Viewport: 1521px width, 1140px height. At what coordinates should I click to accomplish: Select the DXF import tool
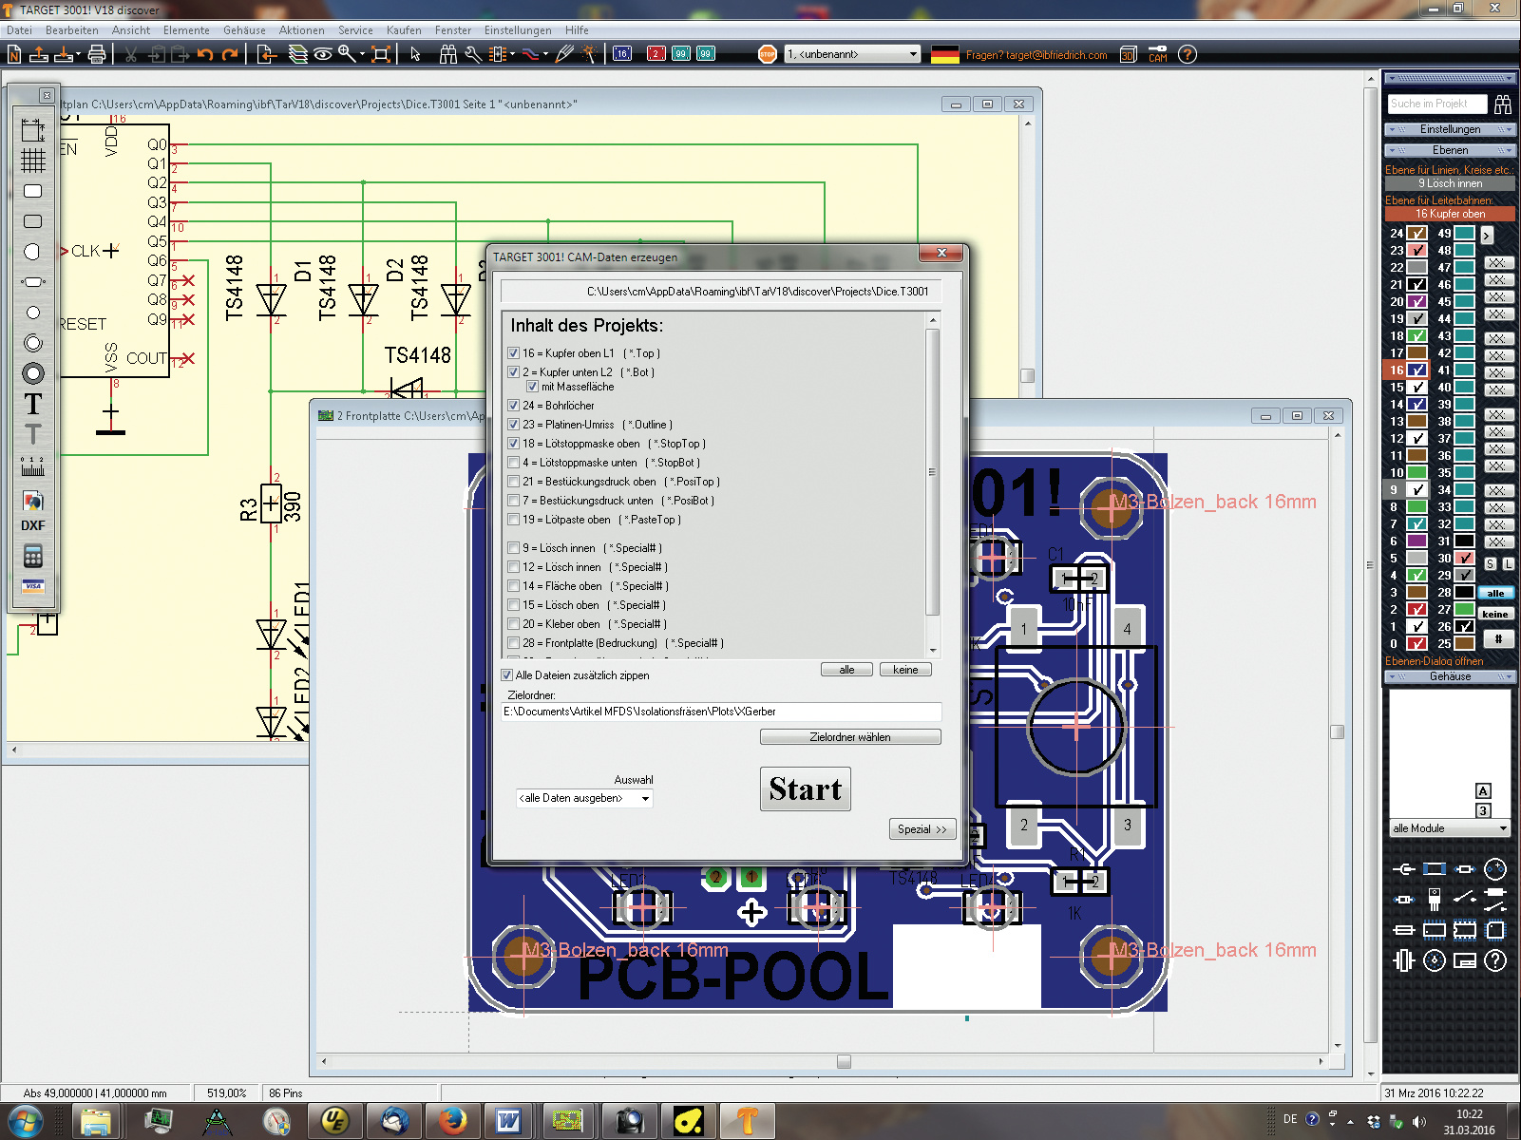32,525
